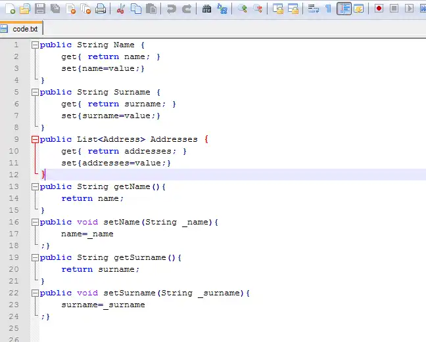The width and height of the screenshot is (426, 342).
Task: Place cursor on "get{ return name; }"
Action: click(110, 56)
